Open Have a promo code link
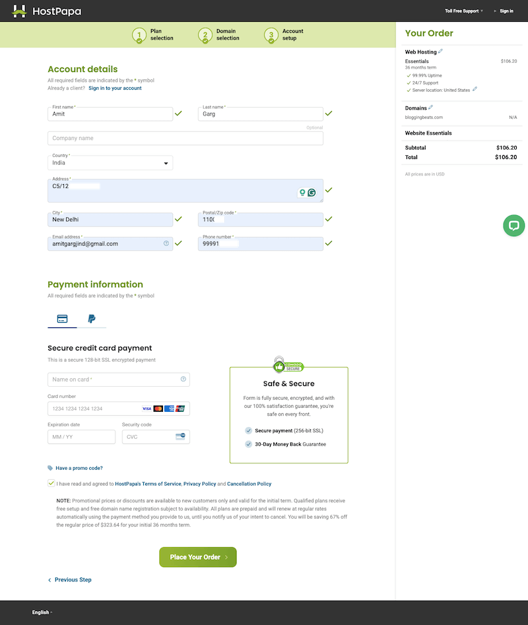 79,468
